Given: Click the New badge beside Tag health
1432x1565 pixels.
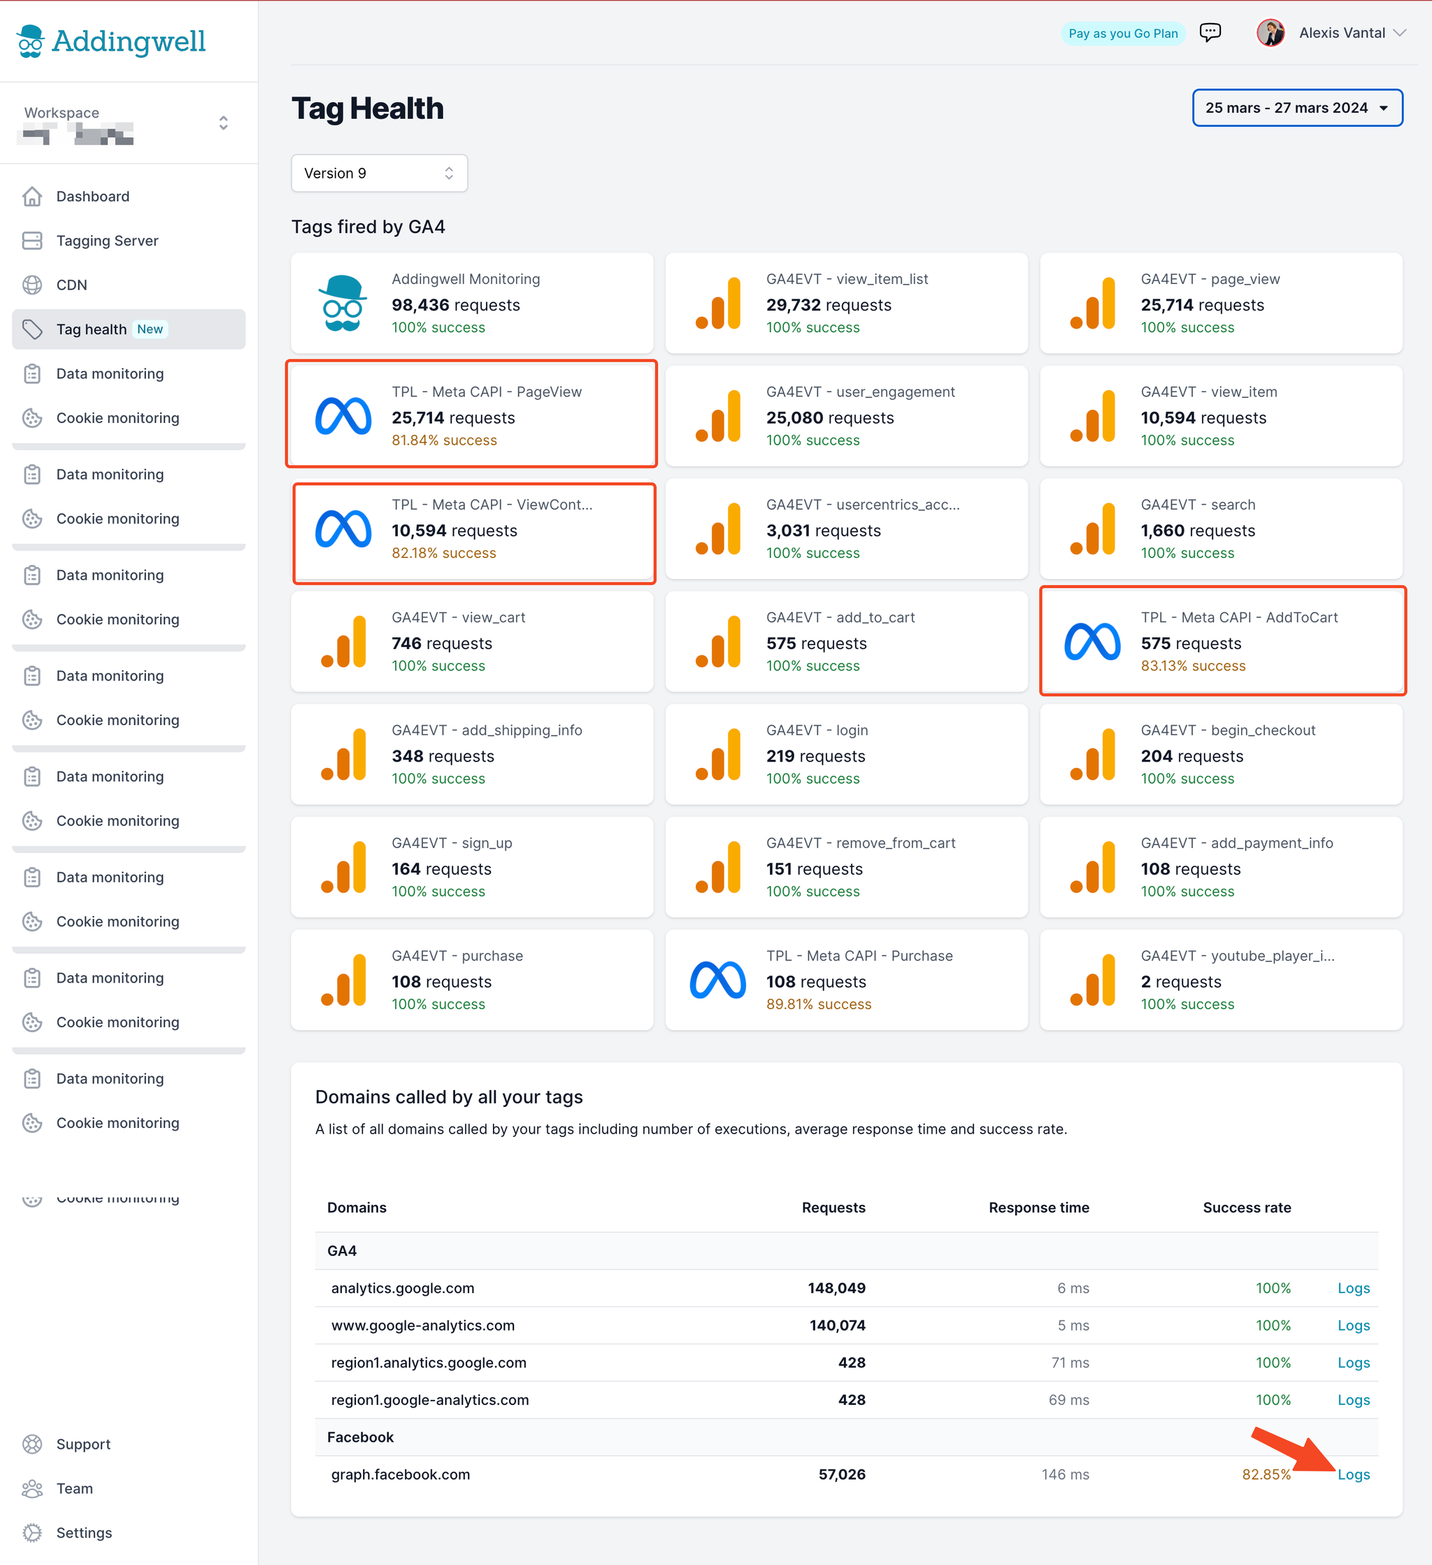Looking at the screenshot, I should pos(150,329).
